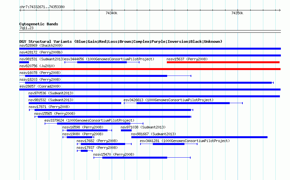
Task: Click the nssv17937 (Perry2008) label
Action: click(x=97, y=148)
